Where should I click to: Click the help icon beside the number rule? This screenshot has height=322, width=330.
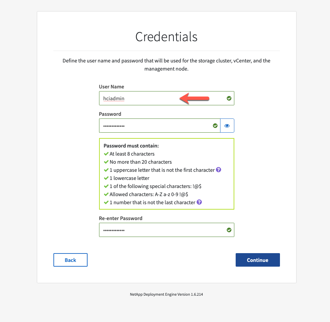tap(199, 202)
